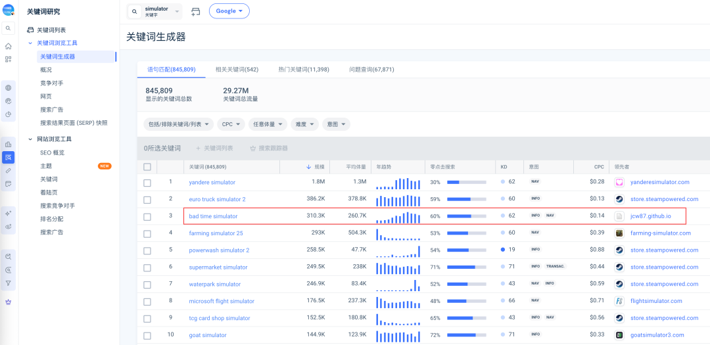Check the goat simulator row checkbox
710x345 pixels.
147,336
